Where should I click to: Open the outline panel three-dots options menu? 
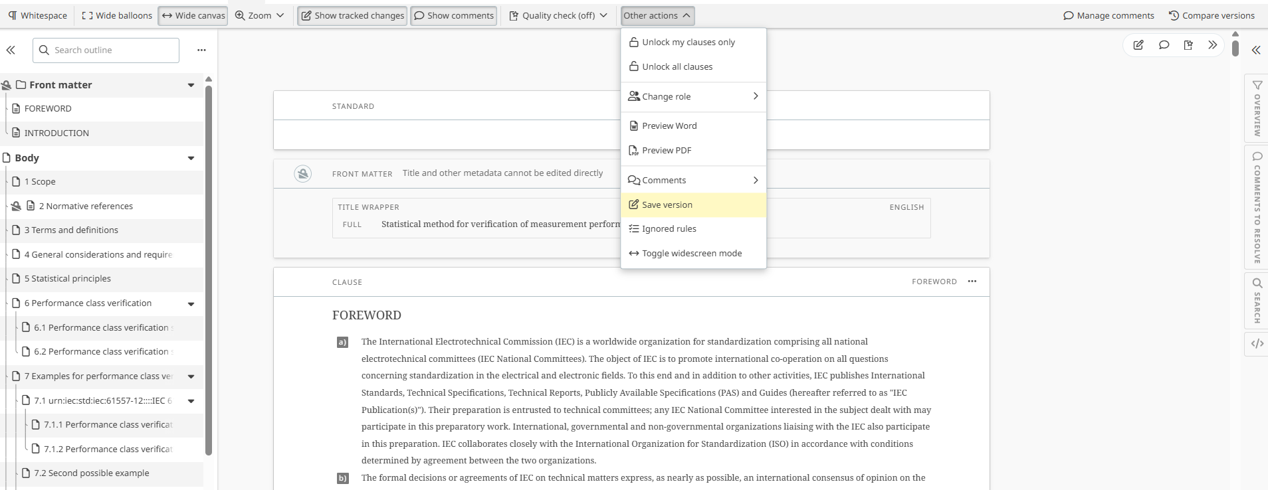click(x=201, y=50)
